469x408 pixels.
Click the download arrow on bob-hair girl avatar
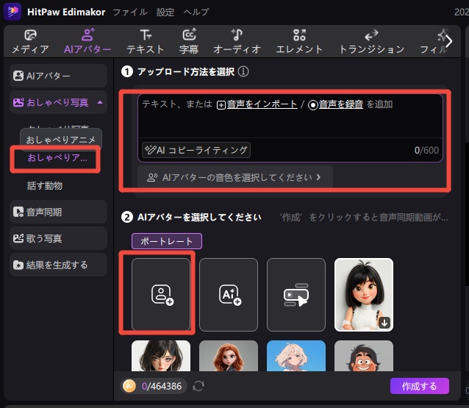point(384,323)
